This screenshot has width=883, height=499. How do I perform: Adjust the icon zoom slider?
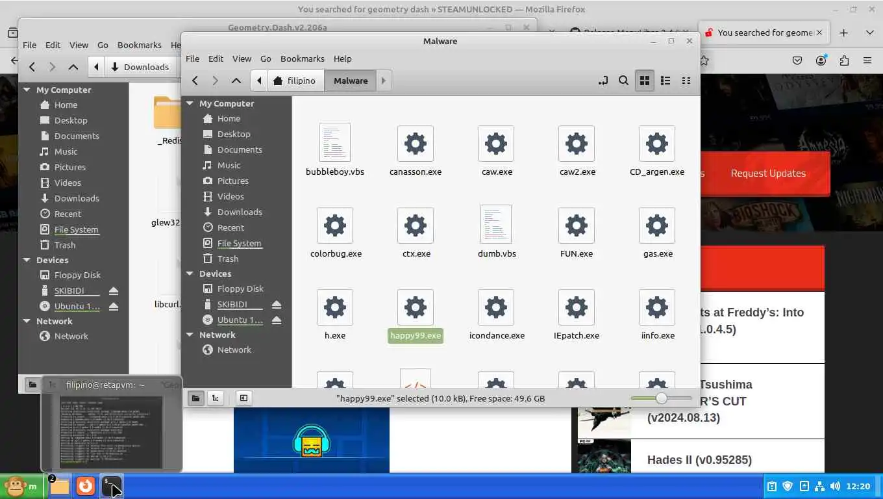click(661, 398)
